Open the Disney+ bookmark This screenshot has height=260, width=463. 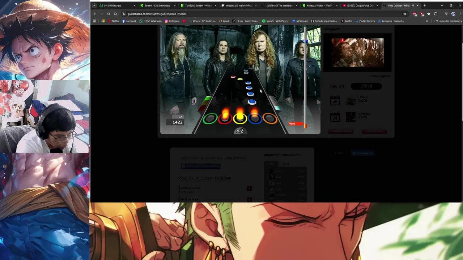click(x=202, y=21)
